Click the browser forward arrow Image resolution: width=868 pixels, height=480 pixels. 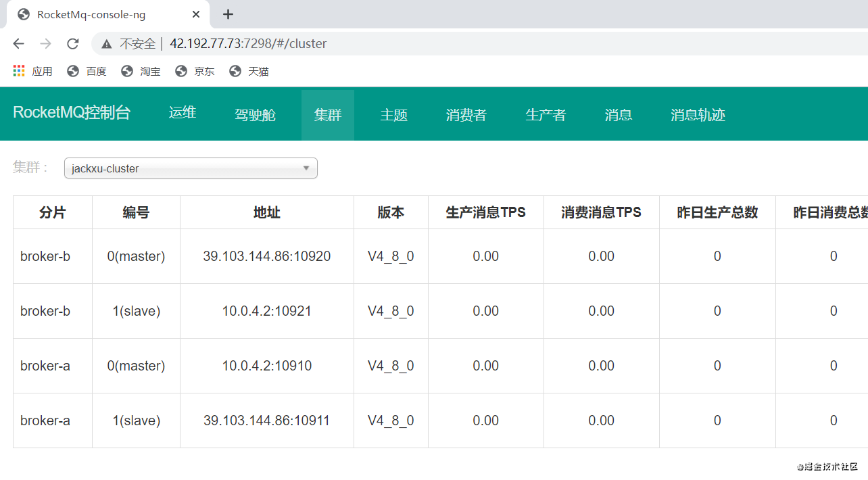(x=45, y=44)
